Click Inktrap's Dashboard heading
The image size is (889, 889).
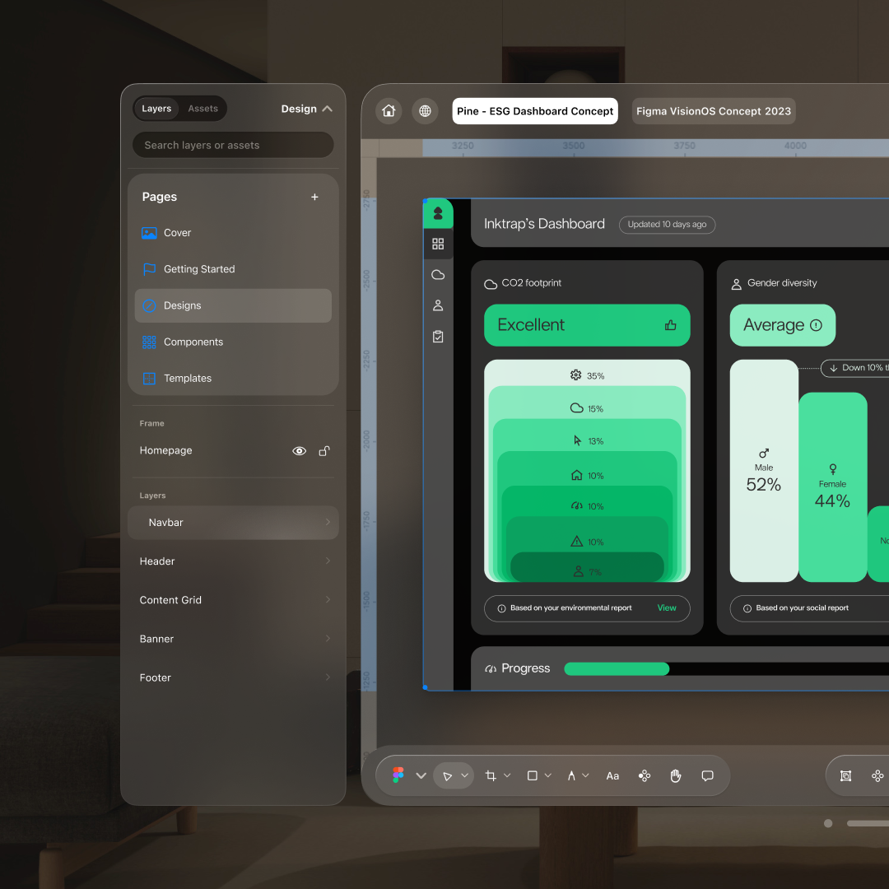coord(544,224)
